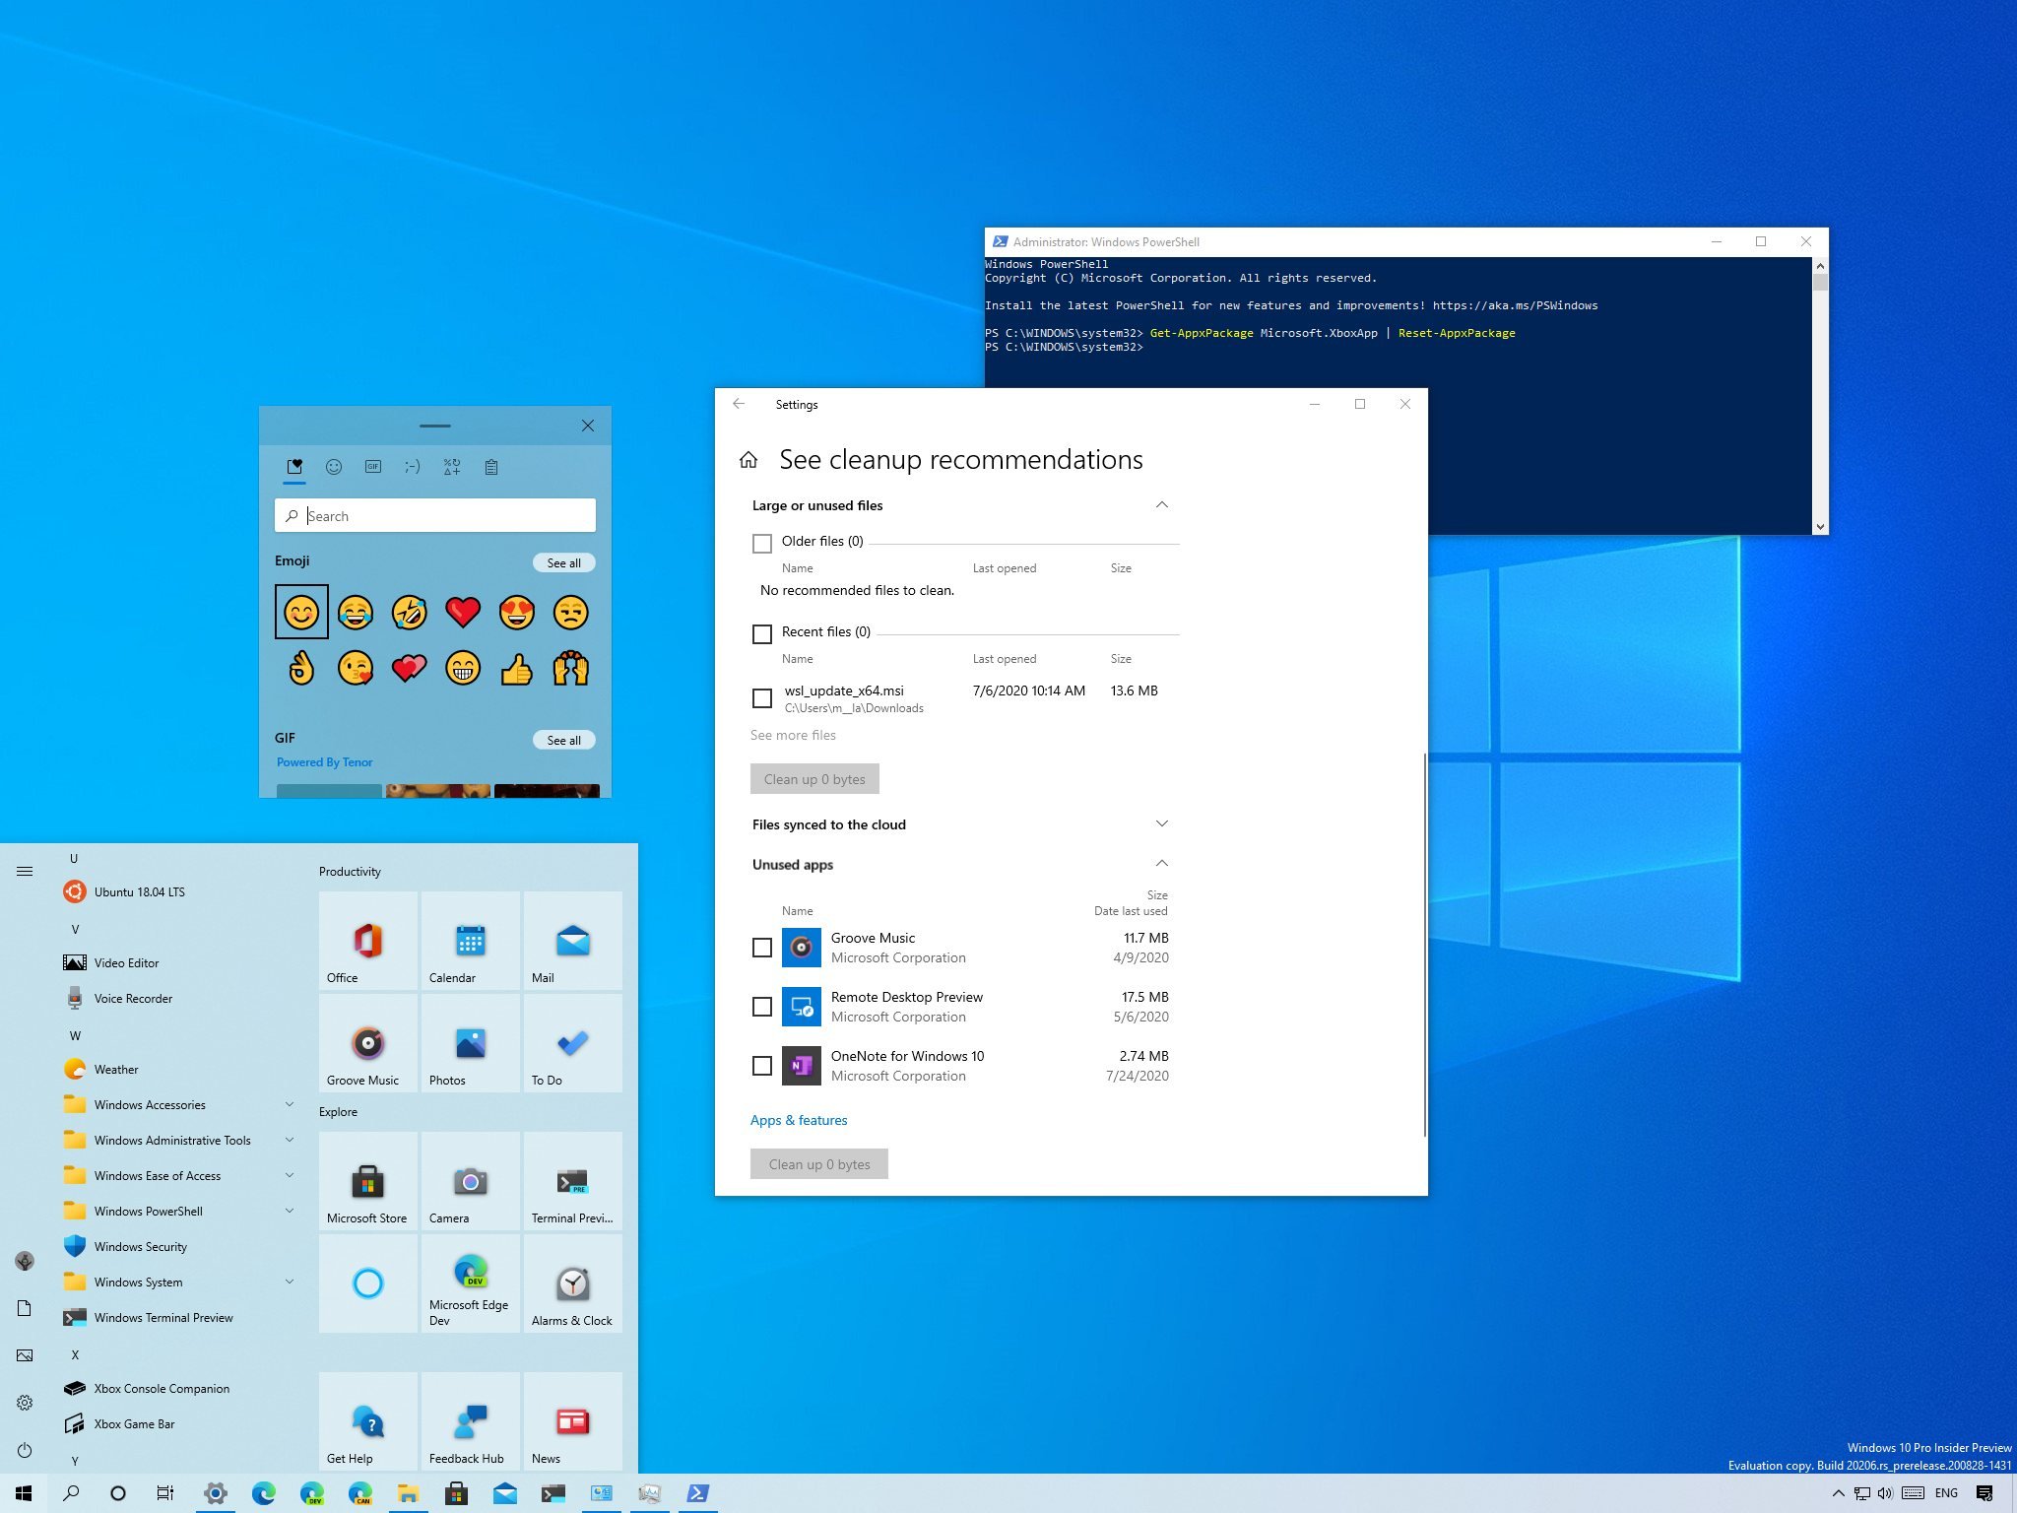This screenshot has height=1513, width=2017.
Task: Select Windows PowerShell from Start menu
Action: point(153,1211)
